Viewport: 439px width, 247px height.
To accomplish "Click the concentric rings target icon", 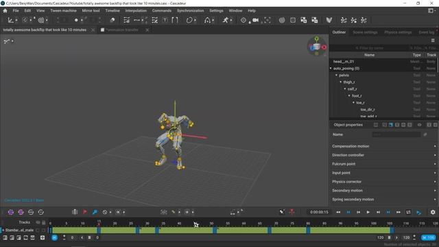I will point(282,20).
